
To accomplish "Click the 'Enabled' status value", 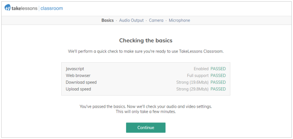I will [201, 69].
